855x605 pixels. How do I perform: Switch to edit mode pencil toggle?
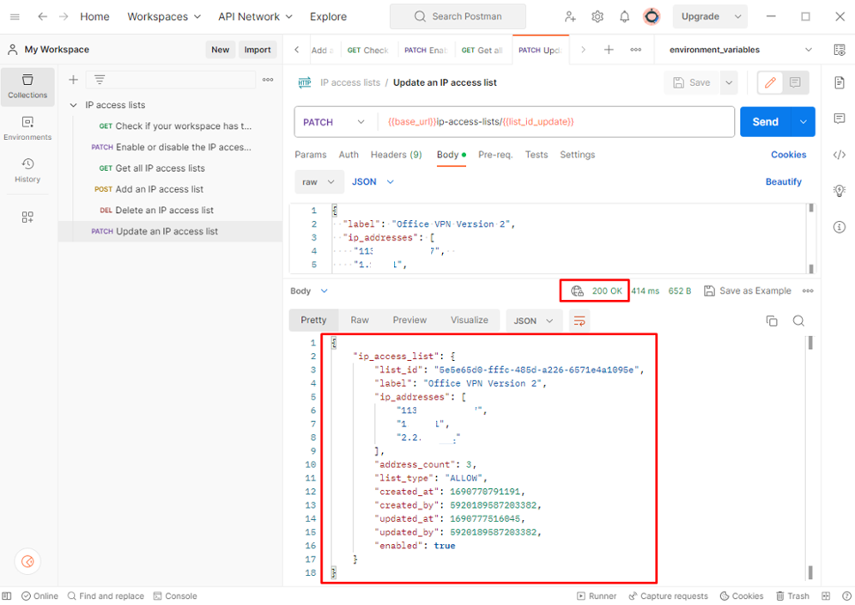770,82
